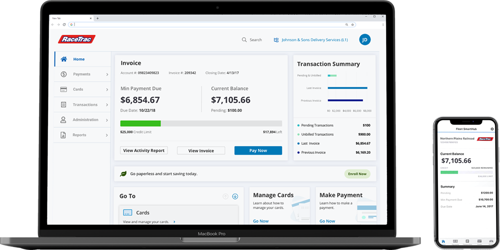This screenshot has width=500, height=250.
Task: Select Administration label in the sidebar
Action: (85, 120)
